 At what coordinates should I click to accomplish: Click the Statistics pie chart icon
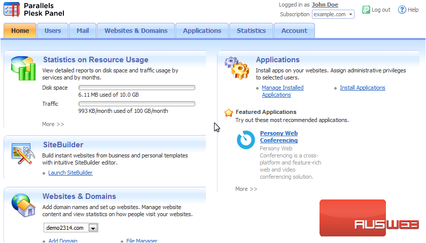click(x=23, y=68)
